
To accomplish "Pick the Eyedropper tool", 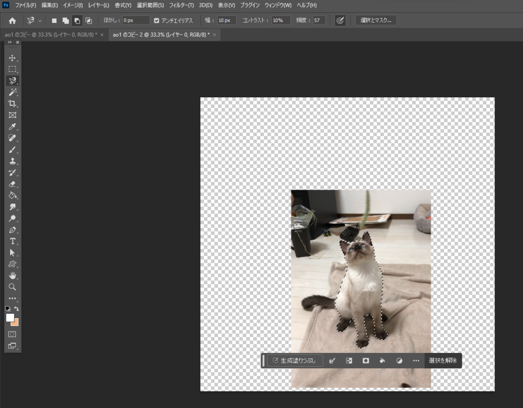I will (12, 126).
